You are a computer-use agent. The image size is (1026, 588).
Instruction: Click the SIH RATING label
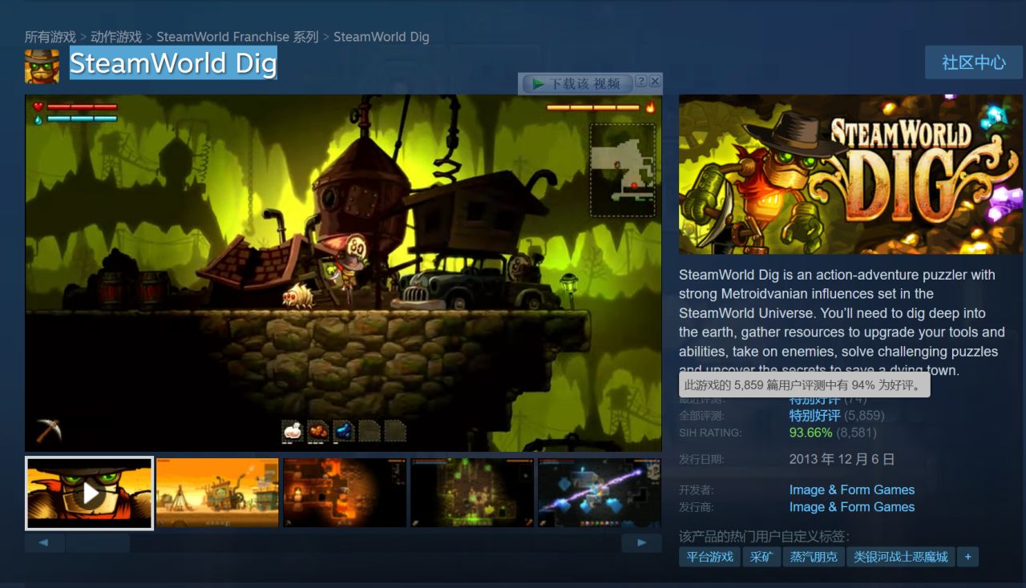[x=710, y=433]
